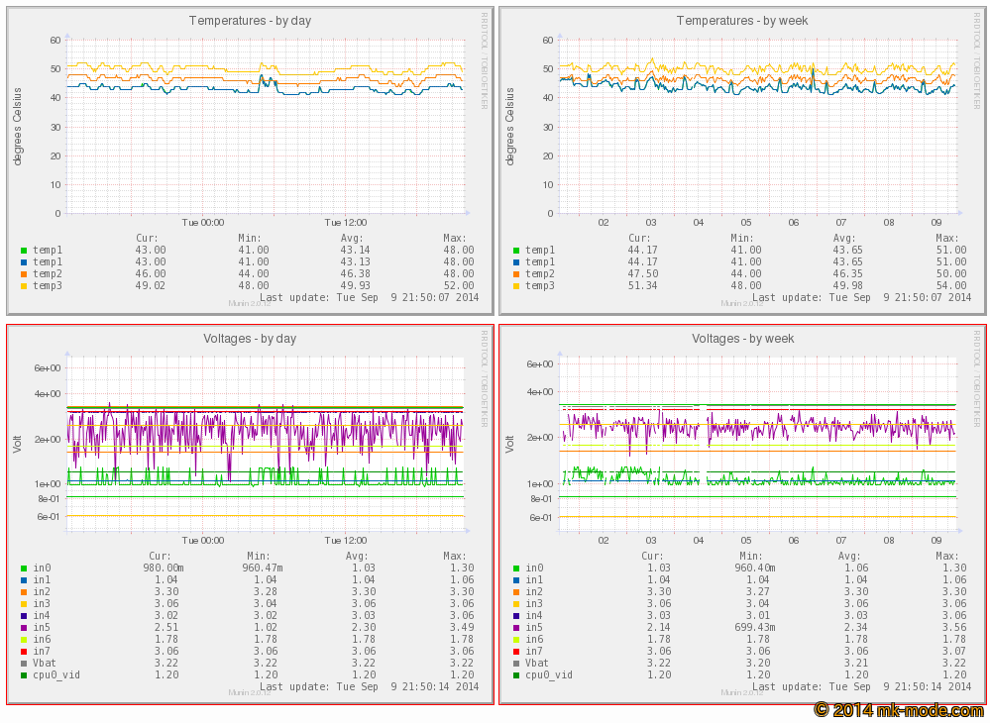Viewport: 990px width, 723px height.
Task: Click red in7 swatch in daily voltages legend
Action: tap(24, 651)
